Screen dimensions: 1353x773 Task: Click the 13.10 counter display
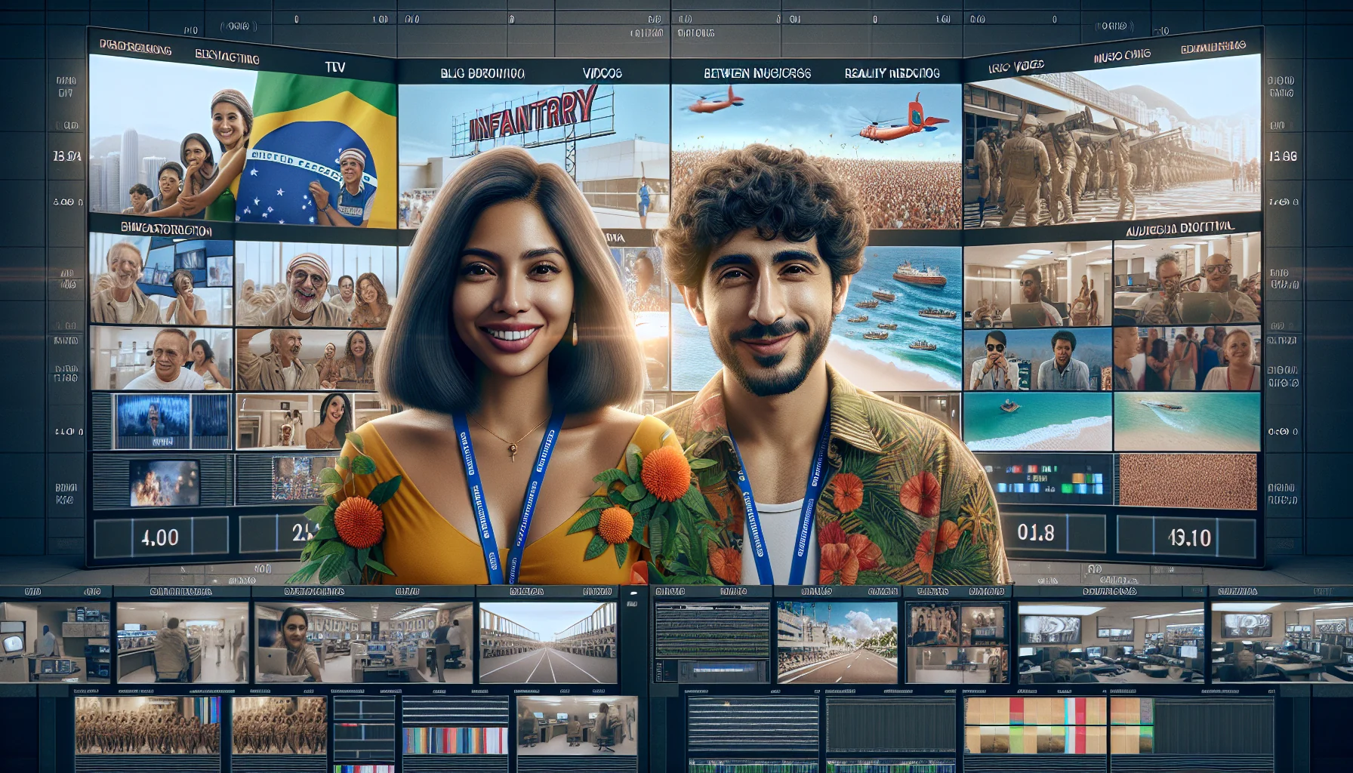tap(1188, 537)
